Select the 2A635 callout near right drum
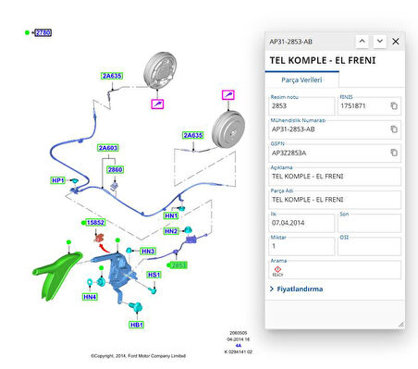Screen dimensions: 418x369 coord(192,135)
